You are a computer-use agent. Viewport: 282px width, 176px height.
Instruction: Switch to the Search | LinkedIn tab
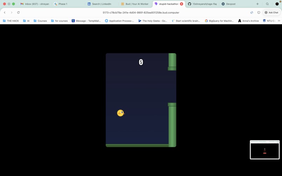[101, 4]
